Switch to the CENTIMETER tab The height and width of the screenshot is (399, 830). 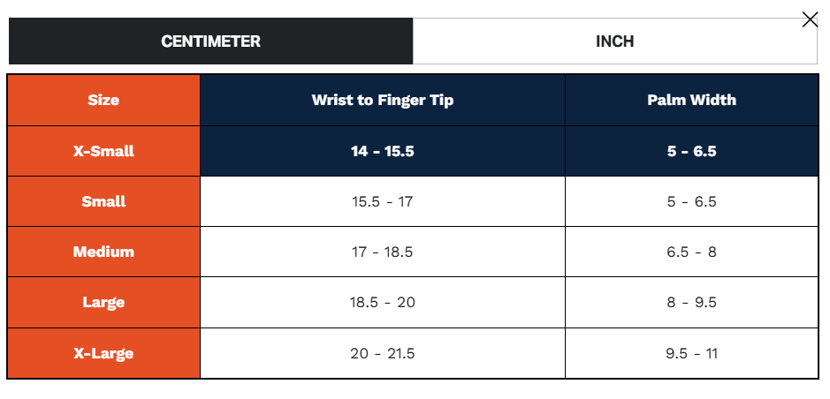pos(210,41)
